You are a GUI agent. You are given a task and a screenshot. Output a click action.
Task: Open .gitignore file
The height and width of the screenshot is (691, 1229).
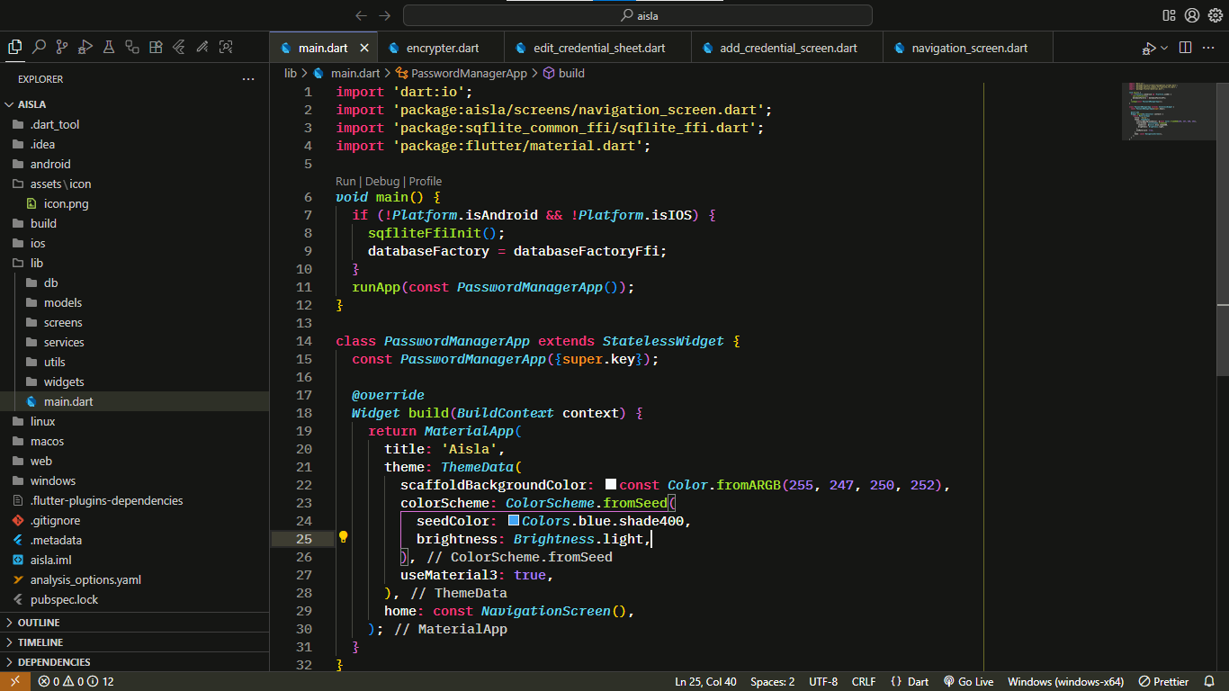[x=135, y=520]
